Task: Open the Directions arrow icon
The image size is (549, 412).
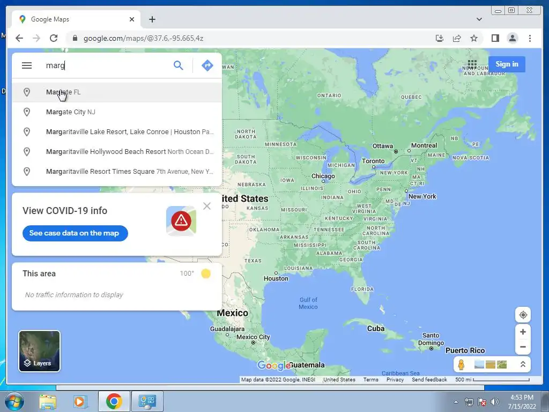Action: pyautogui.click(x=207, y=65)
